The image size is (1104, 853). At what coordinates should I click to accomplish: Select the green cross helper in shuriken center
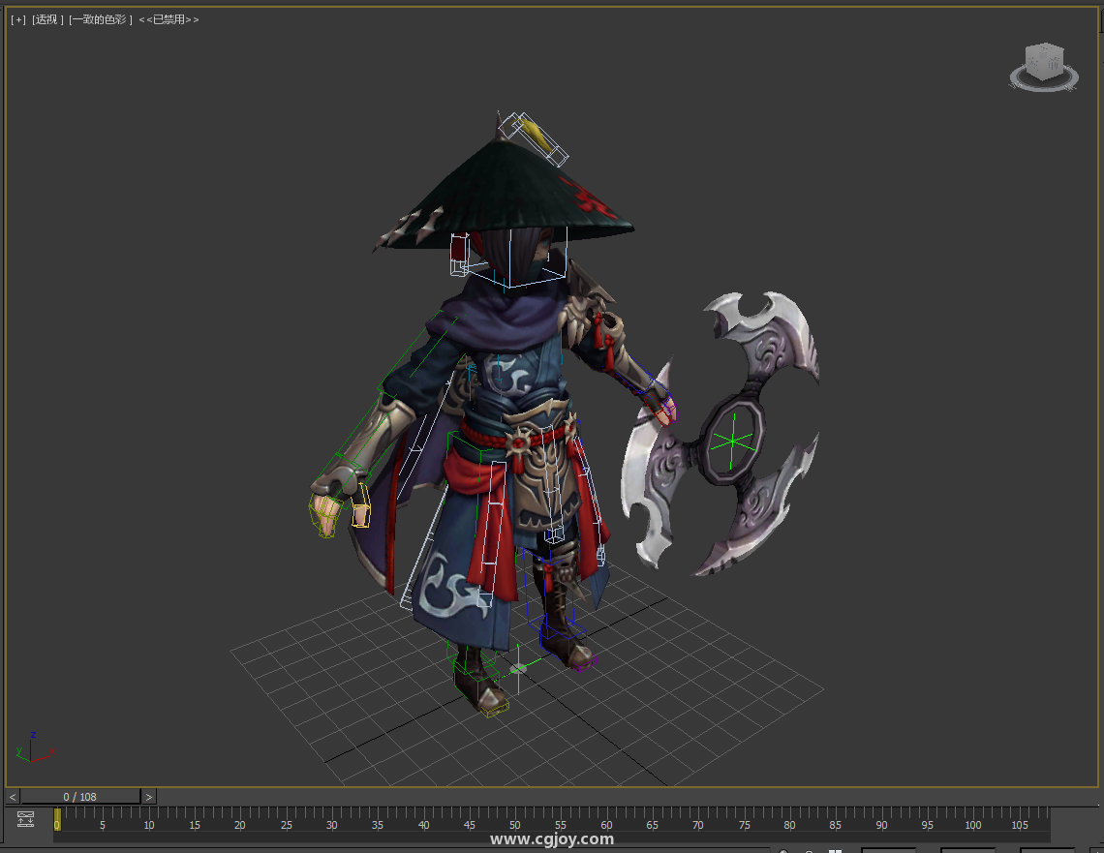[733, 442]
